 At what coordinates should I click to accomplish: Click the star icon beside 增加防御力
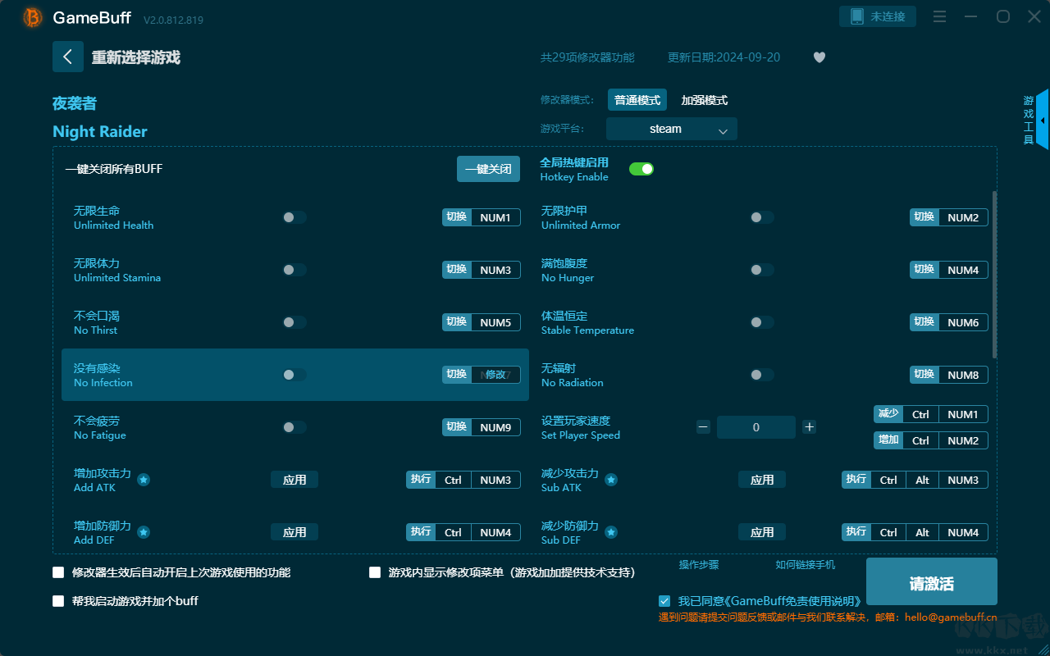coord(144,532)
